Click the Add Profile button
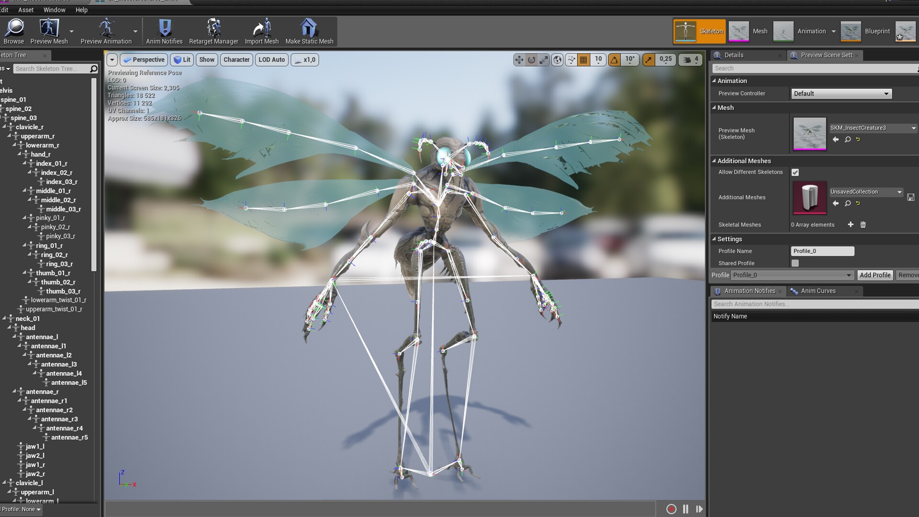The image size is (919, 517). pyautogui.click(x=874, y=275)
